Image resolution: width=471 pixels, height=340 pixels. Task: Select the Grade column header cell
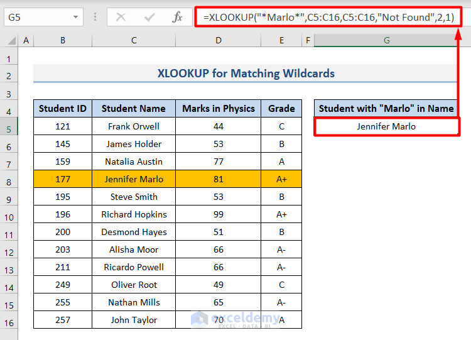click(x=281, y=108)
